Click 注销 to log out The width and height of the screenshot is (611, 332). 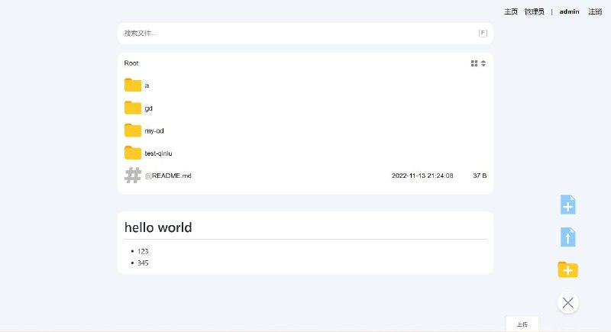pos(595,11)
